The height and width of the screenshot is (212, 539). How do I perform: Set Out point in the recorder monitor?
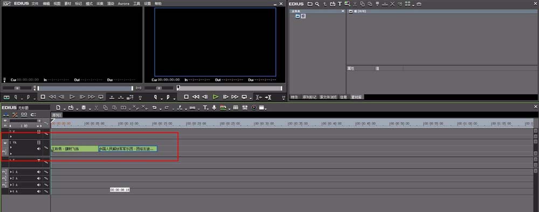coord(168,97)
